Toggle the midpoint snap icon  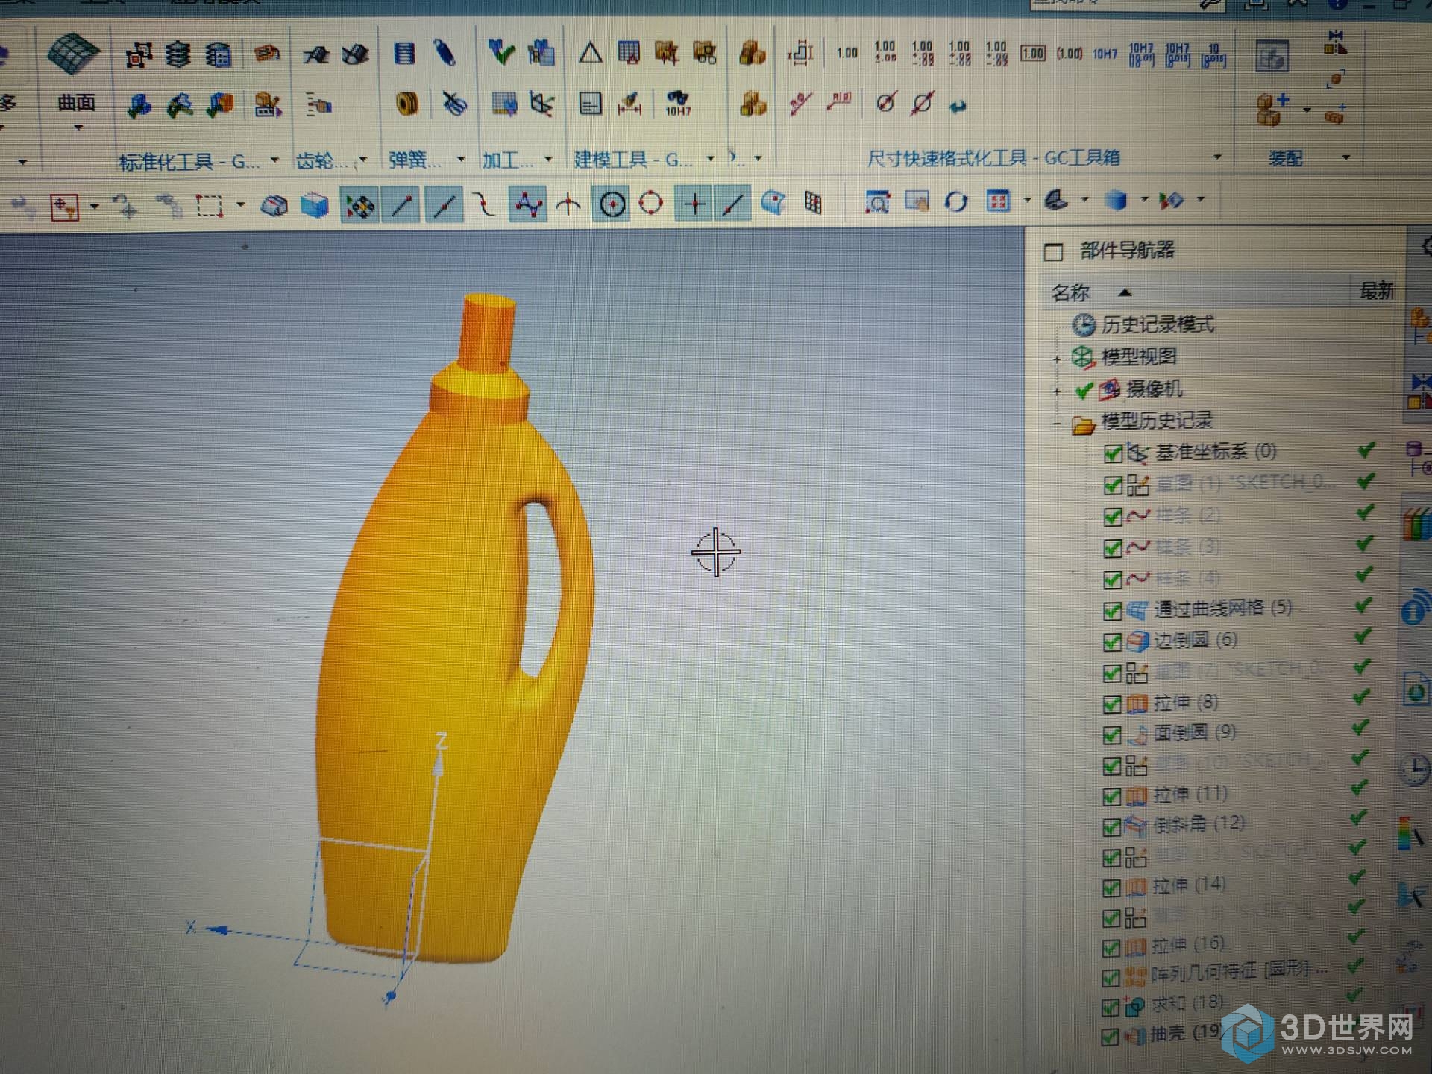click(x=445, y=204)
